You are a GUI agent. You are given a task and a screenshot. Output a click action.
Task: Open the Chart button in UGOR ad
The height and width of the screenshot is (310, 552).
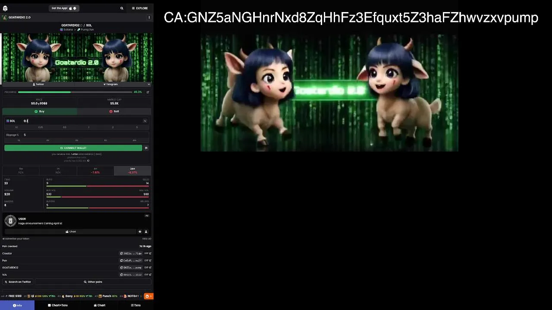[x=70, y=232]
